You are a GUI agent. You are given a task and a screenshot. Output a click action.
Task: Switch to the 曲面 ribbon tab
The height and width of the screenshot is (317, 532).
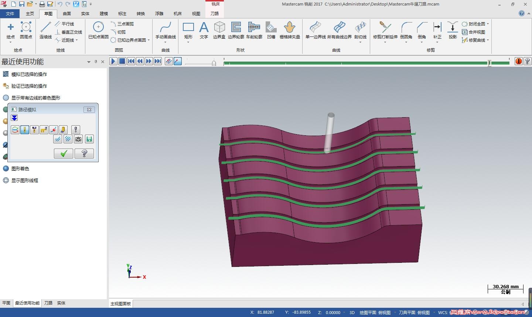point(67,14)
